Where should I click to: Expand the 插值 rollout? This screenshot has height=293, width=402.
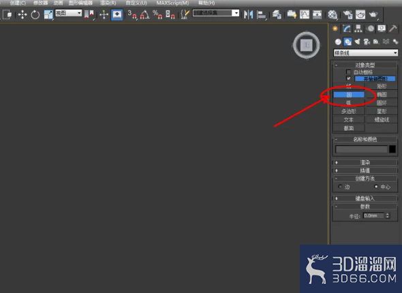coord(365,170)
